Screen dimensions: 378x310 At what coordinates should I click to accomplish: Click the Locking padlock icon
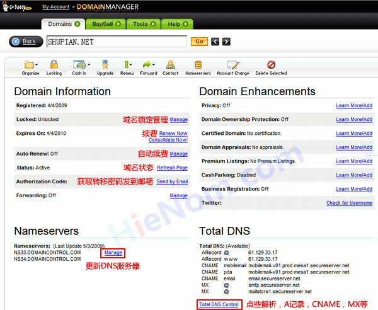click(x=54, y=65)
